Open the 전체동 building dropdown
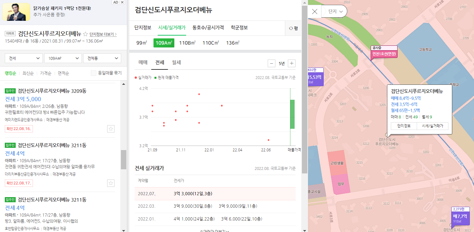 pyautogui.click(x=102, y=58)
